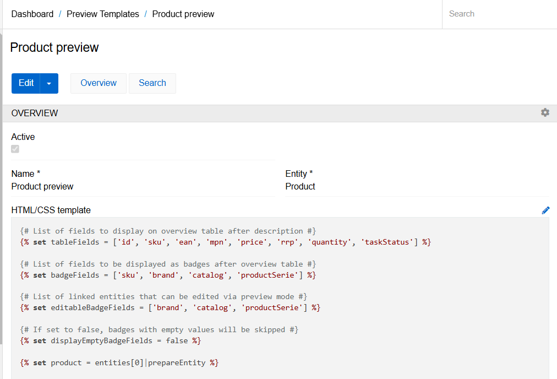The image size is (557, 379).
Task: Go to Dashboard via breadcrumb
Action: 32,14
